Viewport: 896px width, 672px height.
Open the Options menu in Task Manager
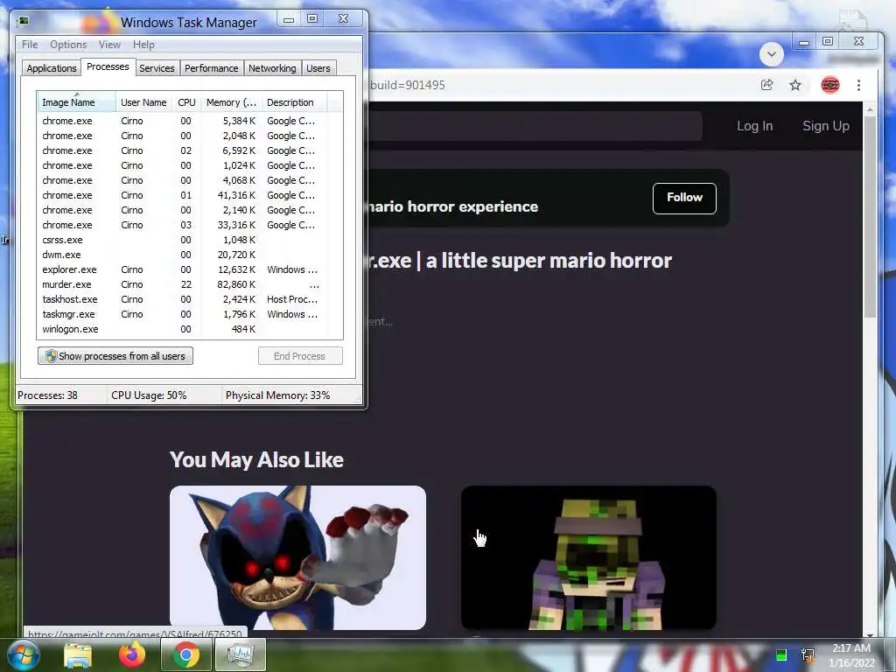[x=68, y=45]
